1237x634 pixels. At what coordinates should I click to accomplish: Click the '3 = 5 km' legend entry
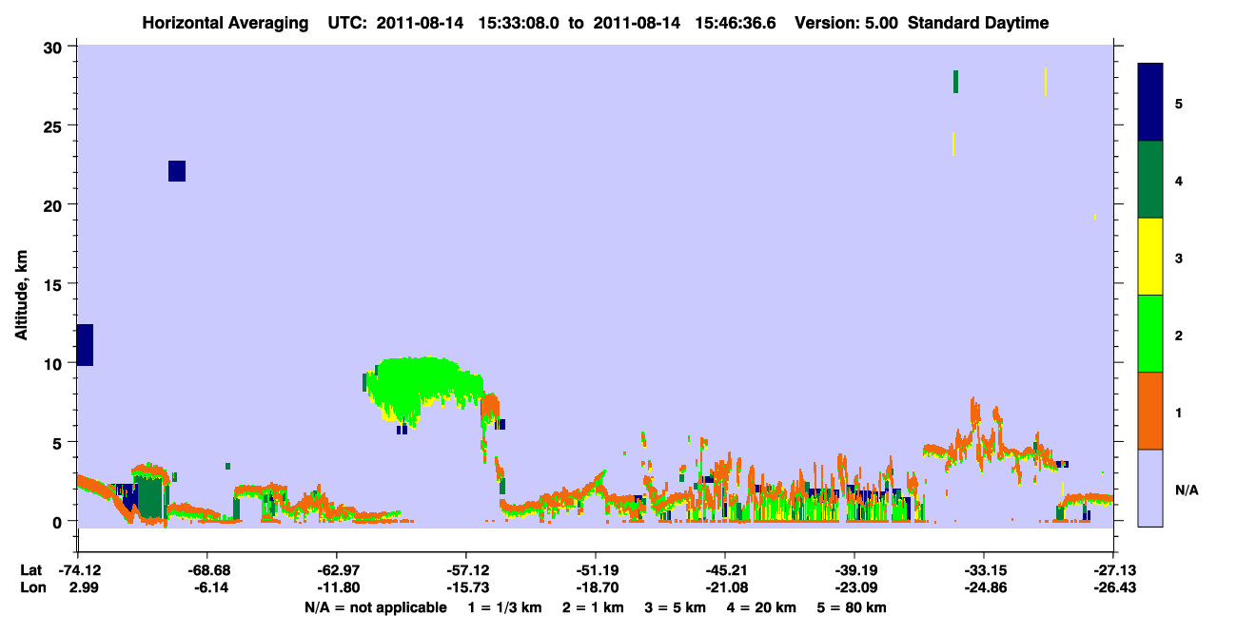tap(676, 607)
